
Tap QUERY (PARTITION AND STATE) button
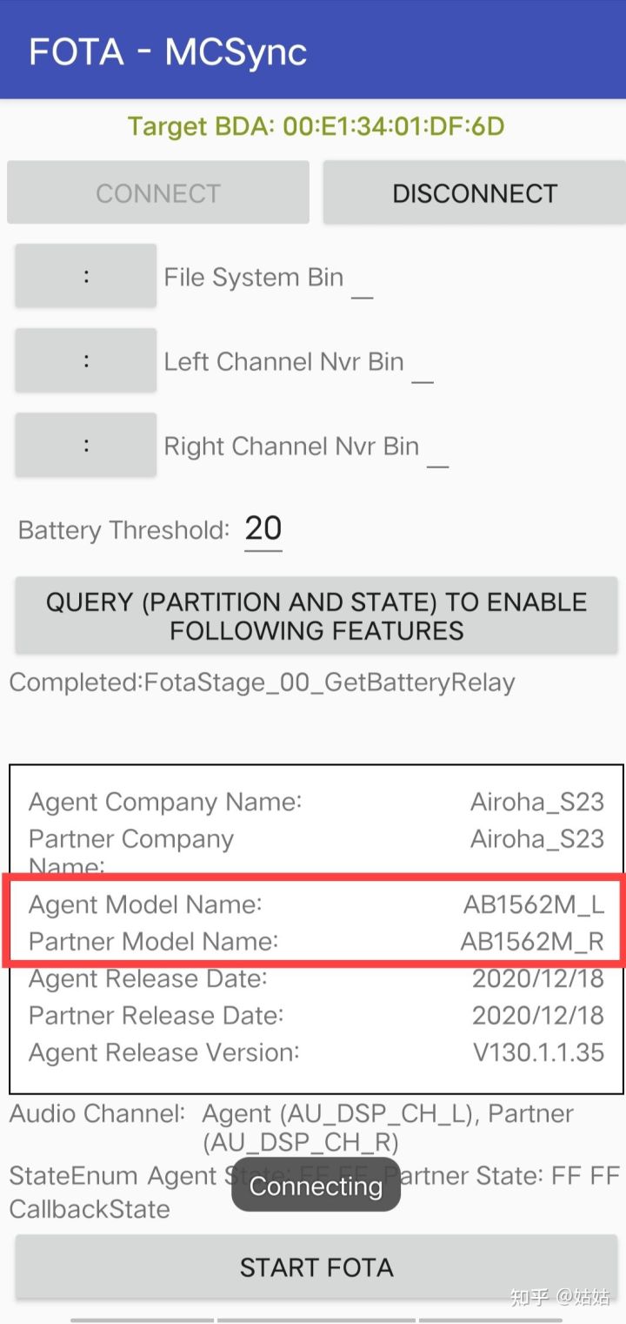click(316, 616)
